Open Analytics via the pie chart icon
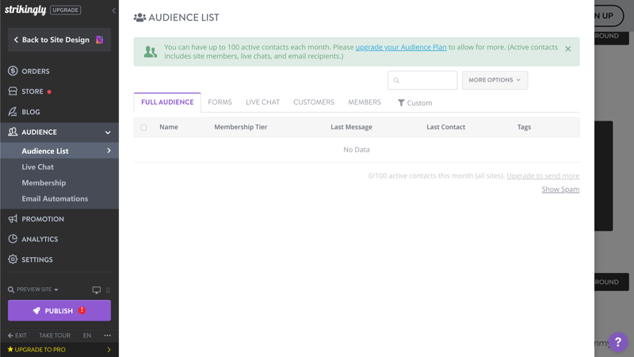Viewport: 634px width, 357px height. [13, 239]
